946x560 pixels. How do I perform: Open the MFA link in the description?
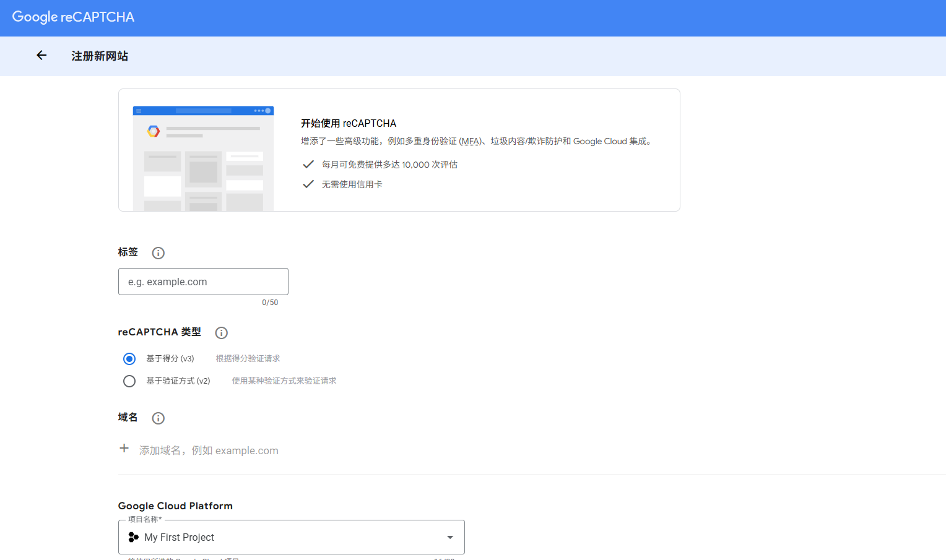tap(470, 141)
